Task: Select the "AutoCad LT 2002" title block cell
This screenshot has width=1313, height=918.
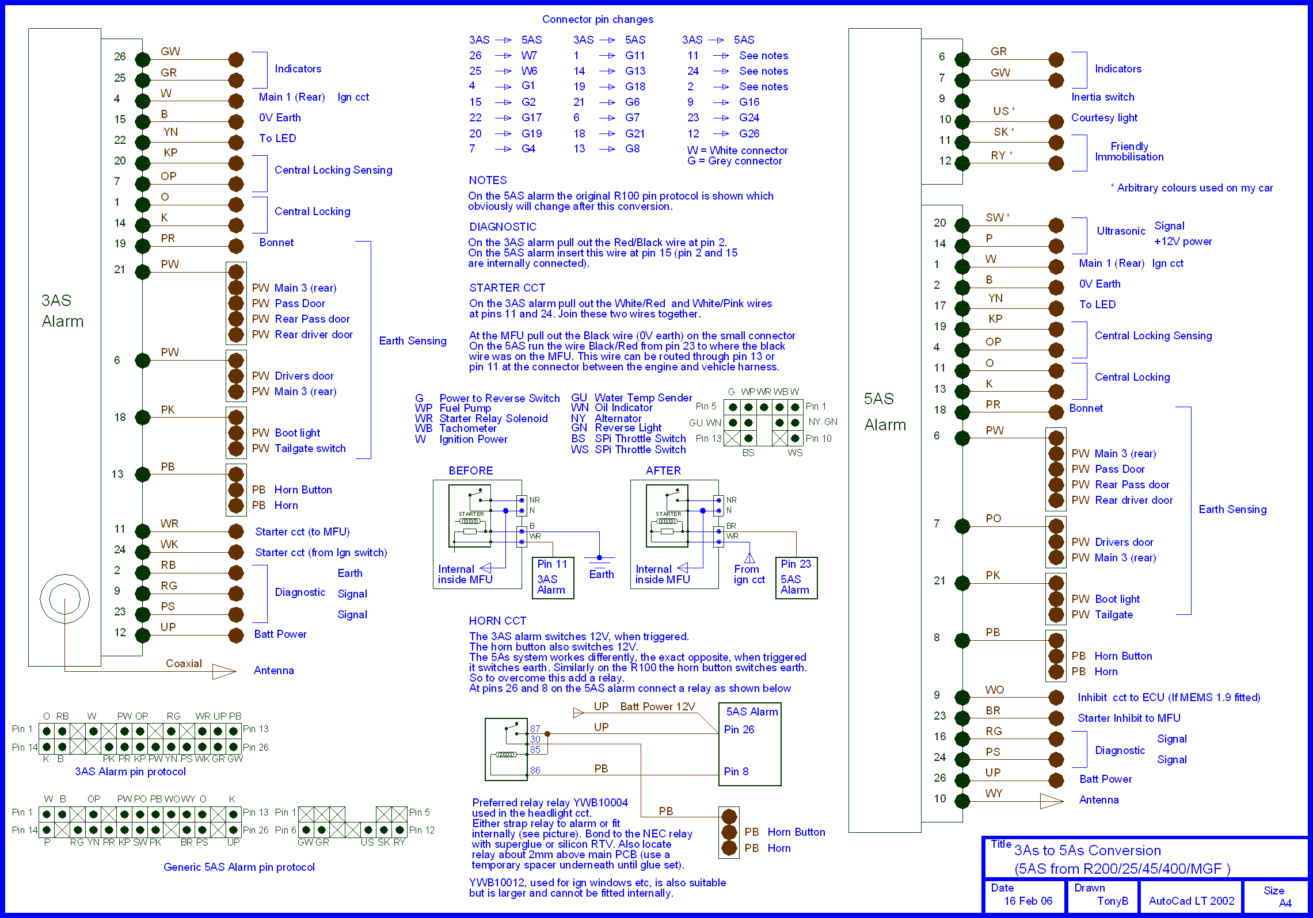Action: tap(1192, 901)
